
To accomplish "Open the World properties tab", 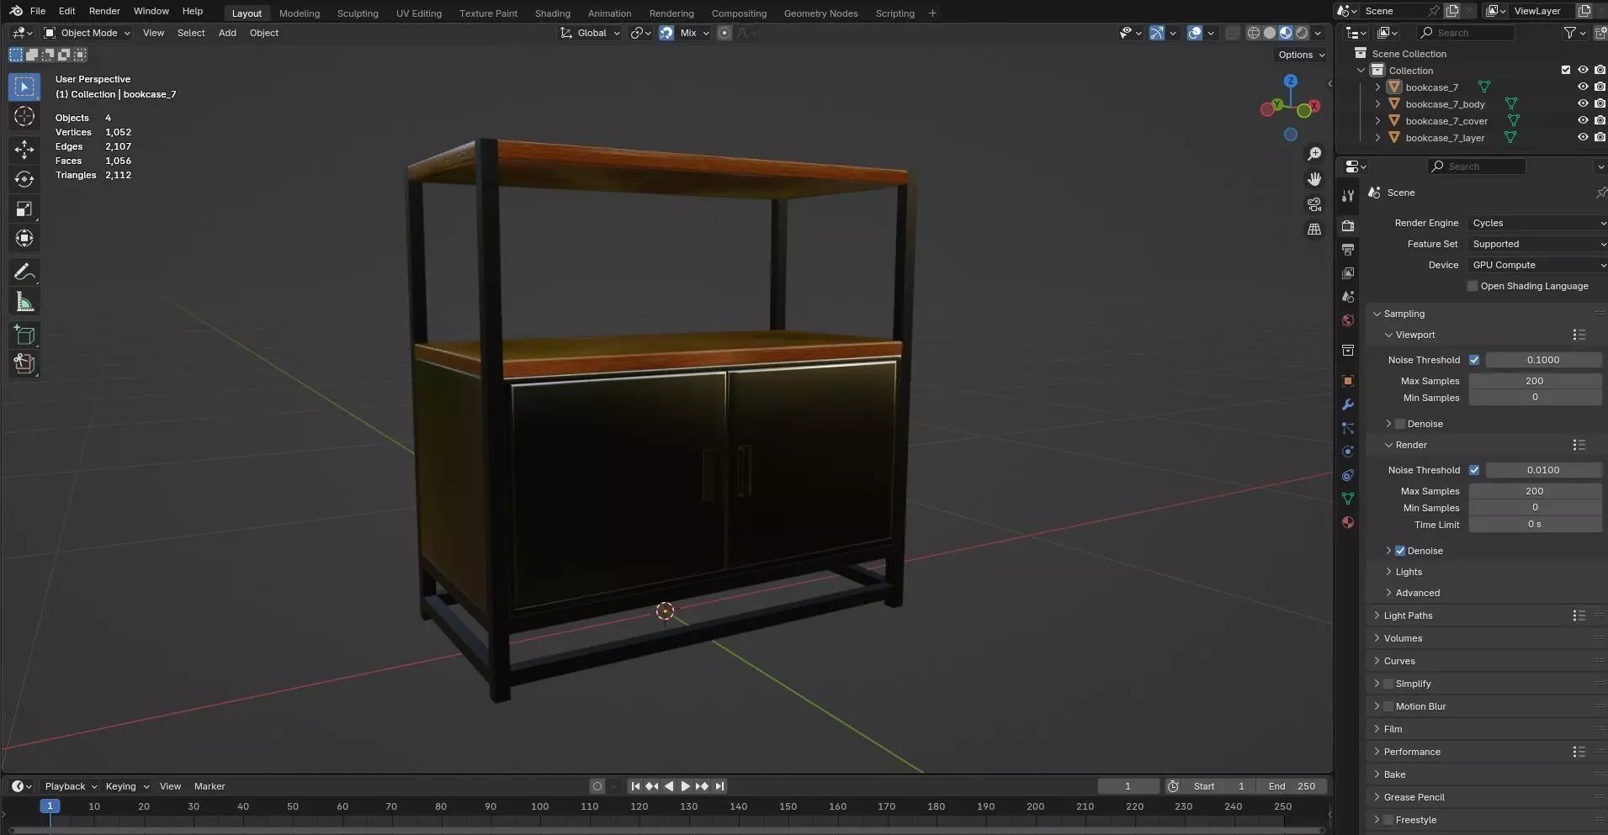I will [1348, 320].
